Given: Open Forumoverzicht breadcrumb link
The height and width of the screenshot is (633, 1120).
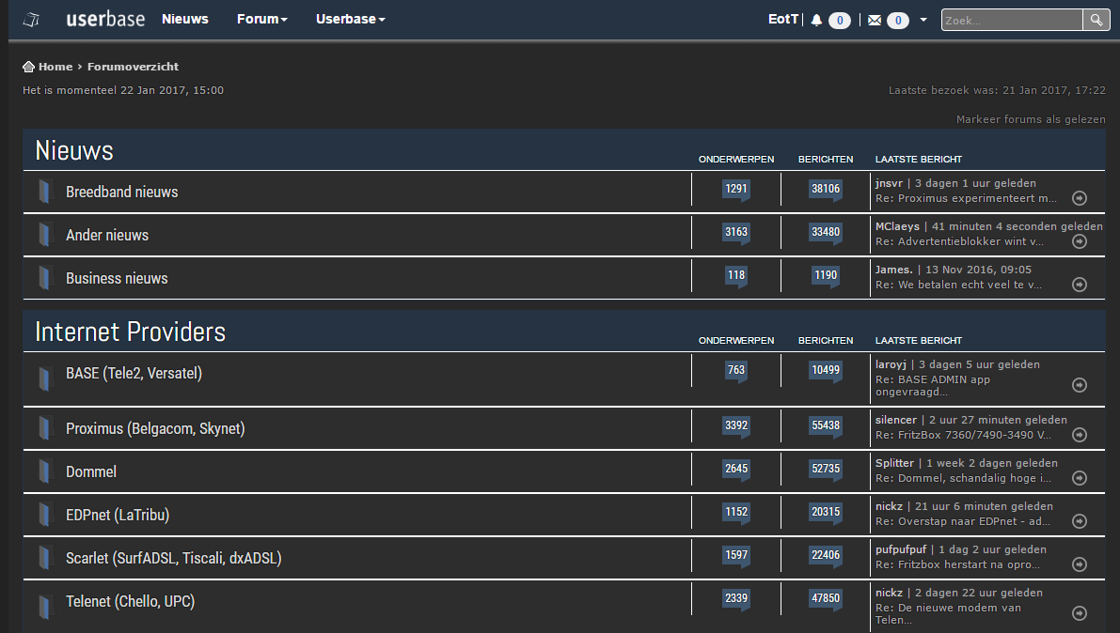Looking at the screenshot, I should (133, 67).
